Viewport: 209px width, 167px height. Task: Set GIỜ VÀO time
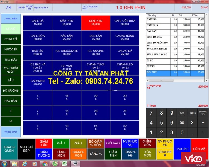(113, 143)
